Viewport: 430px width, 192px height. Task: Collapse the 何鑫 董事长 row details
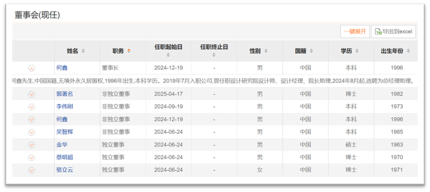[31, 68]
